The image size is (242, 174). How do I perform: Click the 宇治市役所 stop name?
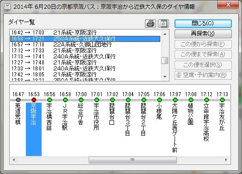tap(97, 117)
